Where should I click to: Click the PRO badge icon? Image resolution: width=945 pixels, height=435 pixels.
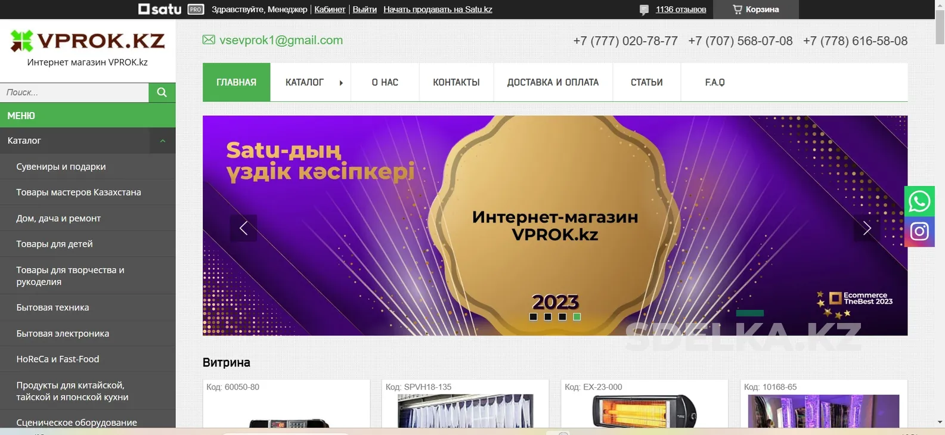(x=196, y=9)
